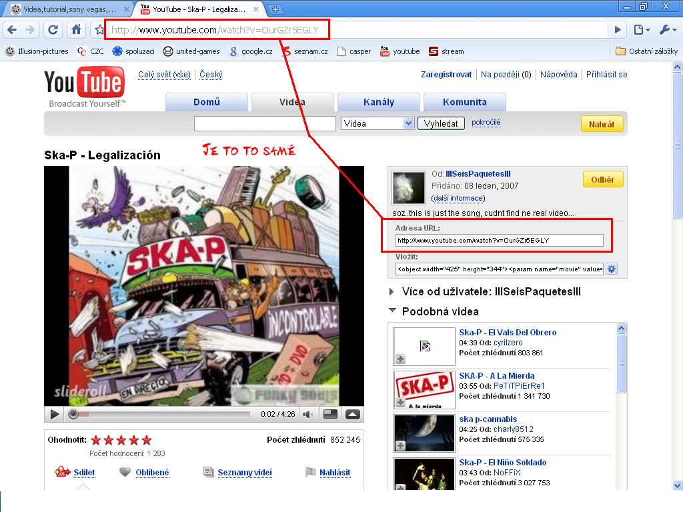The image size is (683, 512).
Task: Select the YouTube - Ska-P browser tab
Action: click(x=199, y=9)
